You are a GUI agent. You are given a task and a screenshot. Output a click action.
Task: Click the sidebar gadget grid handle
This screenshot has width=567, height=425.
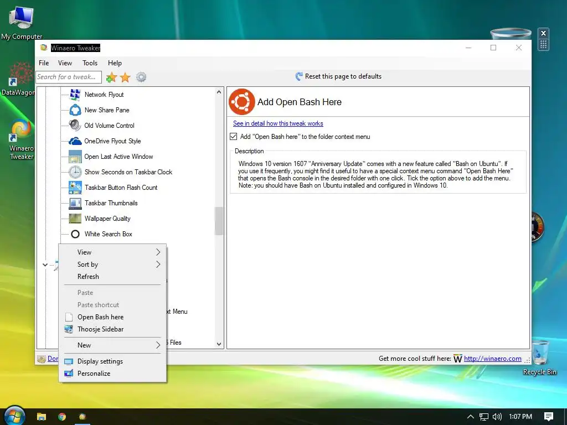[543, 44]
